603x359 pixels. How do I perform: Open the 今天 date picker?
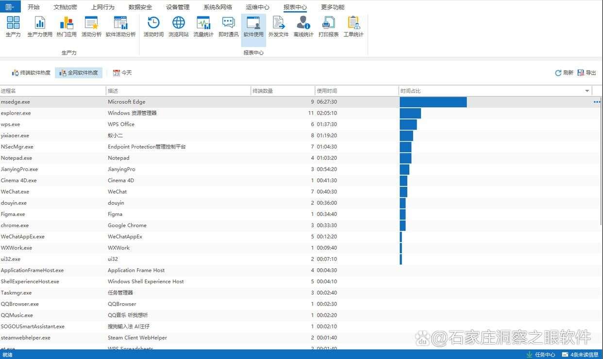click(122, 73)
